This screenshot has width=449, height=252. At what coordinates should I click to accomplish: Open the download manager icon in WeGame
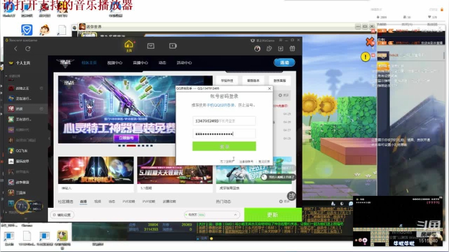pos(281,49)
